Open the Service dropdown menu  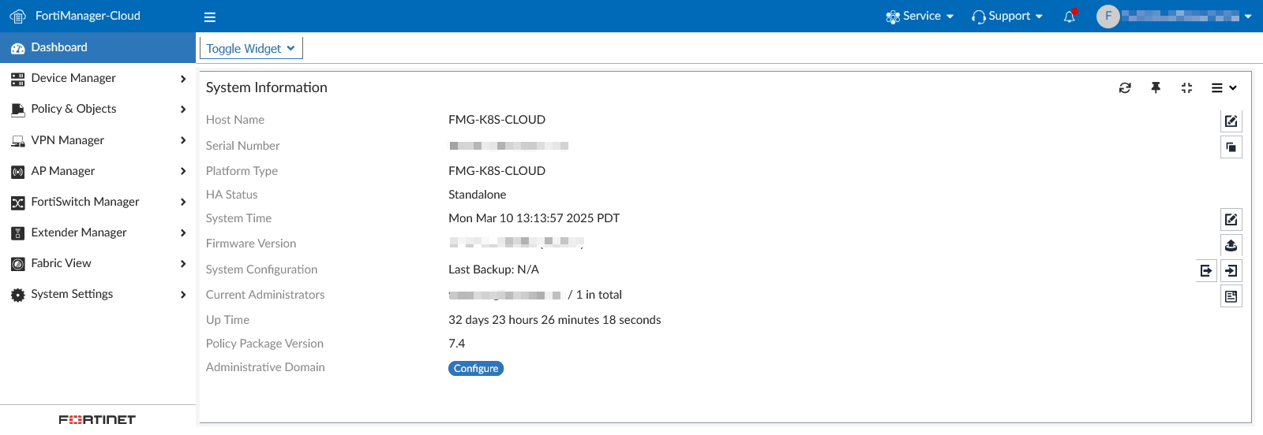click(x=920, y=17)
